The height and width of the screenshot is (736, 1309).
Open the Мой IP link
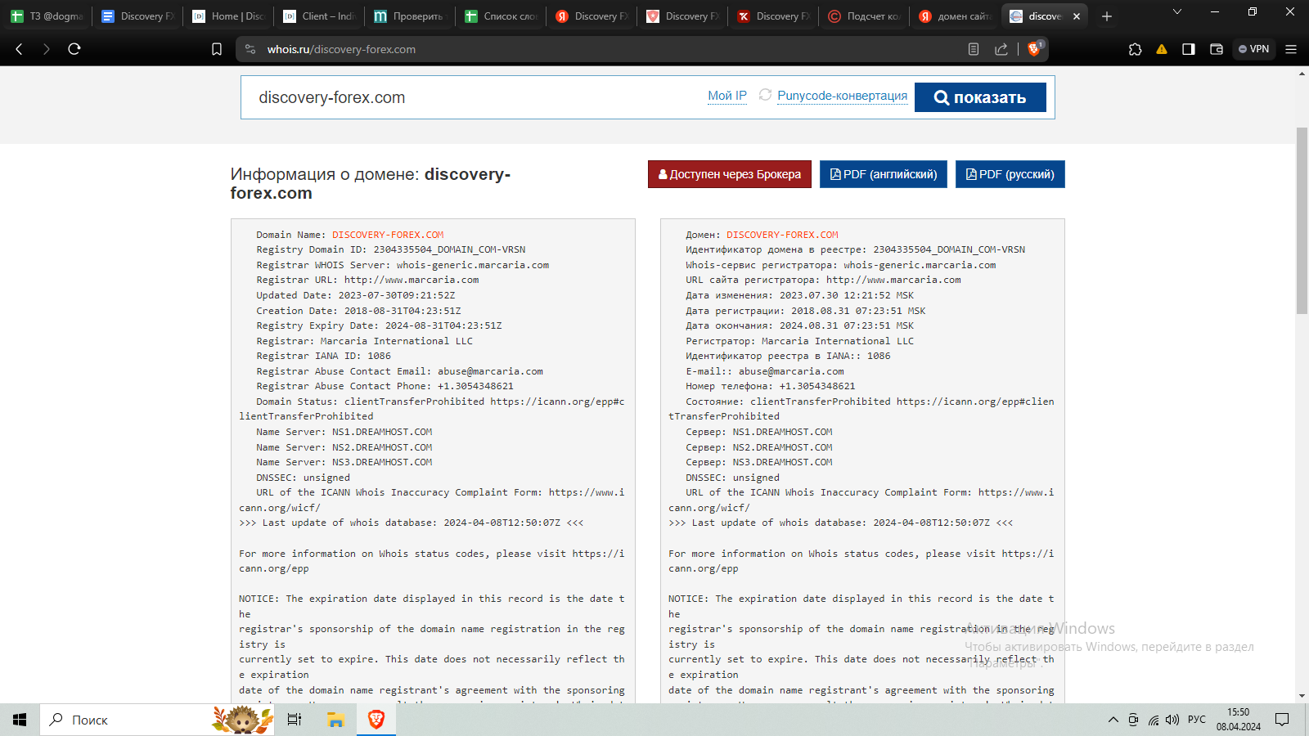[x=727, y=96]
